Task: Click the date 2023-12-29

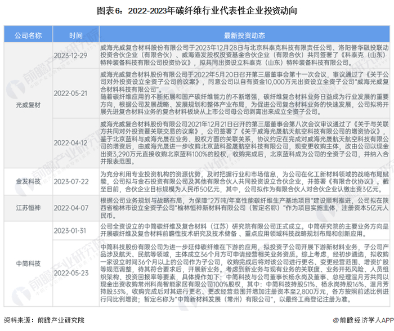Action: tap(70, 55)
